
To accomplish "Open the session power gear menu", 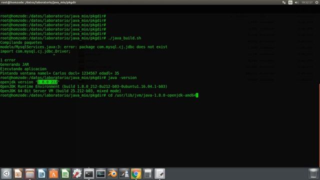I will tap(316, 2).
